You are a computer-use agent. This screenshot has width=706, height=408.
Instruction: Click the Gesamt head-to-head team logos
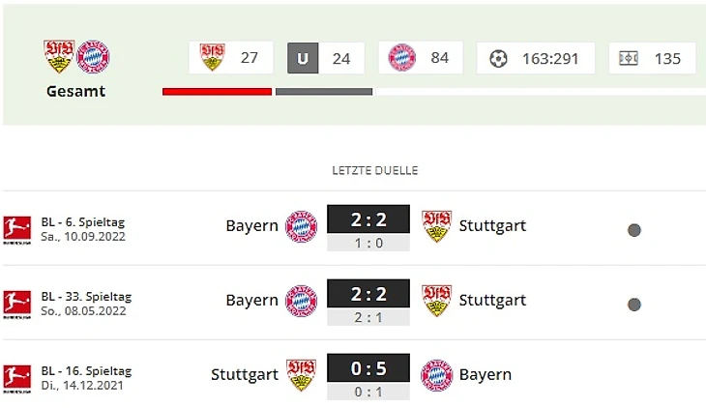[76, 58]
